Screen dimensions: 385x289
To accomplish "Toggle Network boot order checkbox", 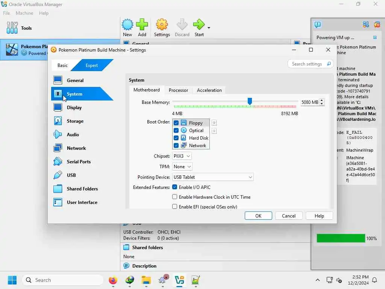I will pos(176,146).
